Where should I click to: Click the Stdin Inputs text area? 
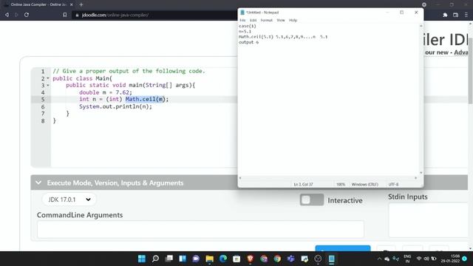[x=428, y=220]
